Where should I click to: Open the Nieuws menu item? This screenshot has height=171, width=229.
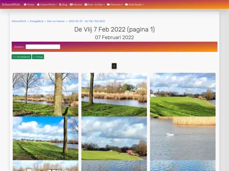(x=76, y=5)
